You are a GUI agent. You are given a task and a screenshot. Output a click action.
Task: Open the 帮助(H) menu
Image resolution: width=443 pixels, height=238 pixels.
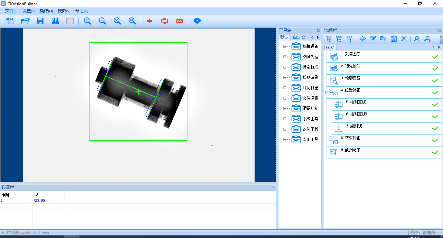coord(81,11)
